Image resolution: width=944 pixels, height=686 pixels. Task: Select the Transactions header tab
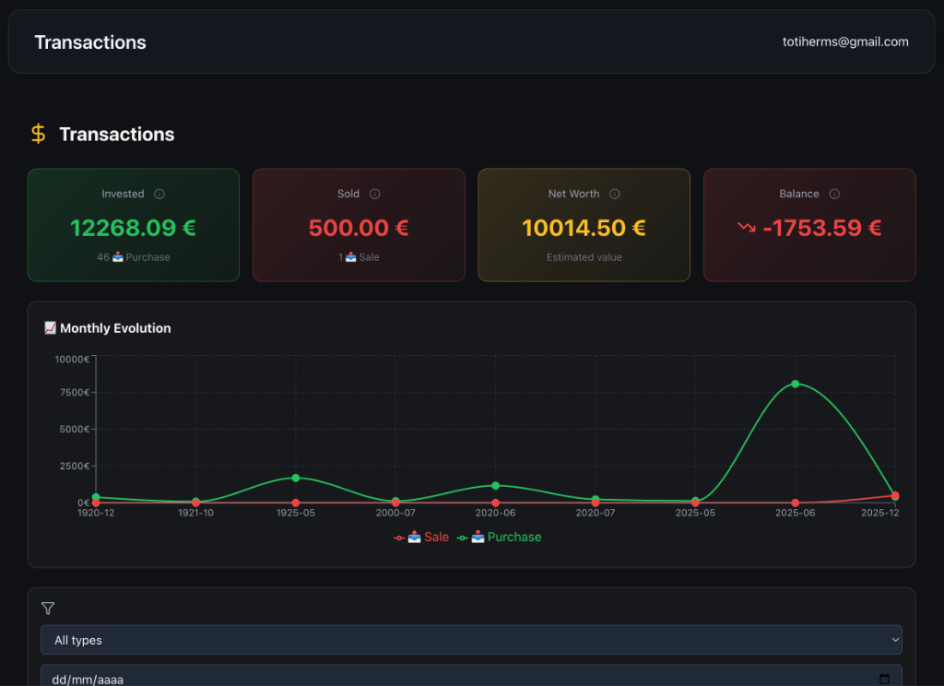click(x=89, y=41)
